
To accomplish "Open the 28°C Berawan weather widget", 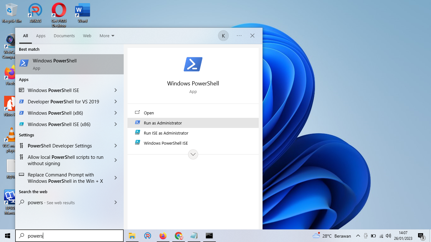I will [x=332, y=236].
